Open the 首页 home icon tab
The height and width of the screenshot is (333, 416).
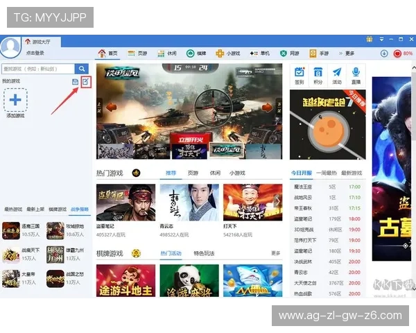click(x=107, y=53)
